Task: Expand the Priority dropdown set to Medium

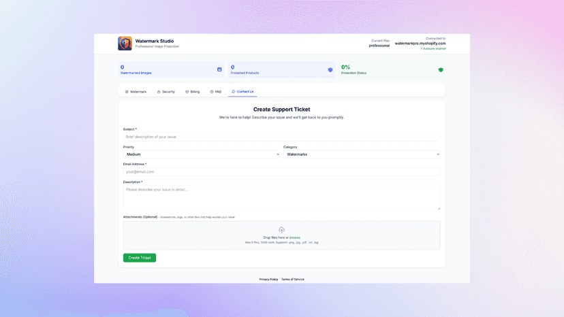Action: (x=202, y=154)
